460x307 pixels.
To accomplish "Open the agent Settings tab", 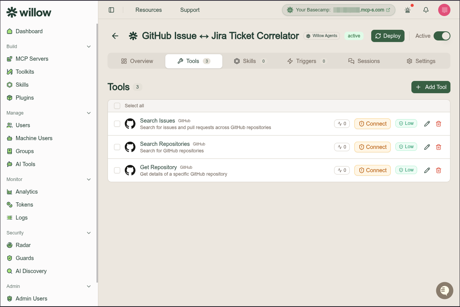I will [x=421, y=61].
